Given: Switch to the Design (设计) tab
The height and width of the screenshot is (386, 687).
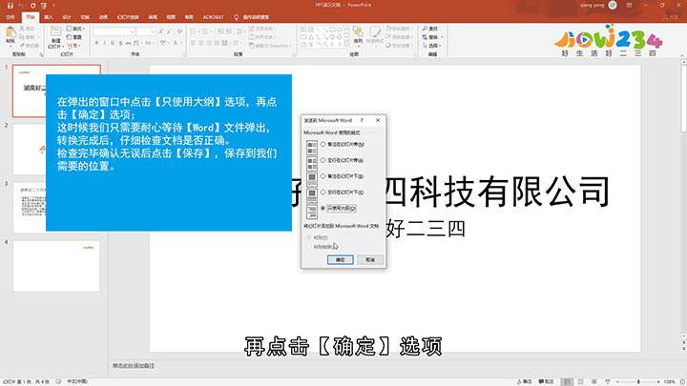Looking at the screenshot, I should click(67, 17).
